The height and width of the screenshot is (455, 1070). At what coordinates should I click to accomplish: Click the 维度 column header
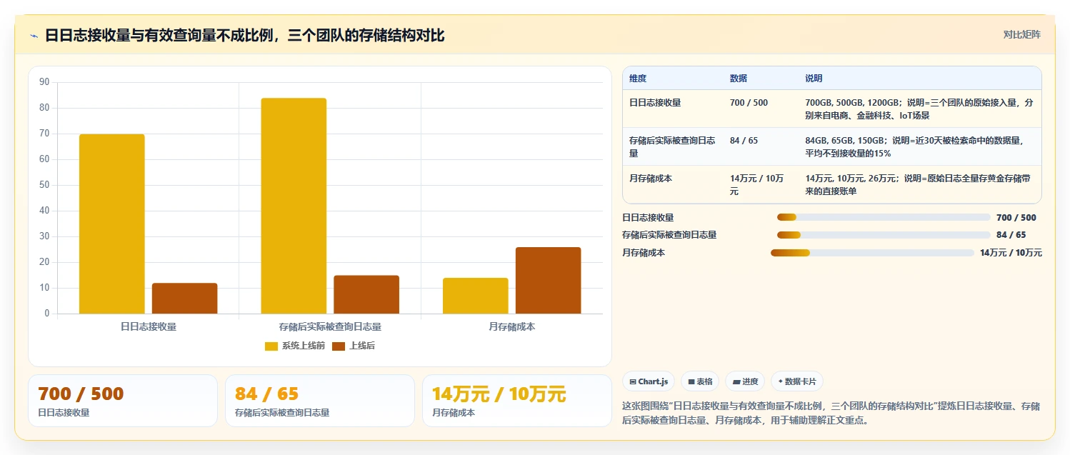coord(638,79)
